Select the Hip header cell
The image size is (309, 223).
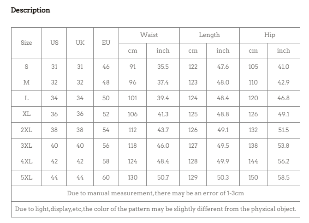(270, 35)
